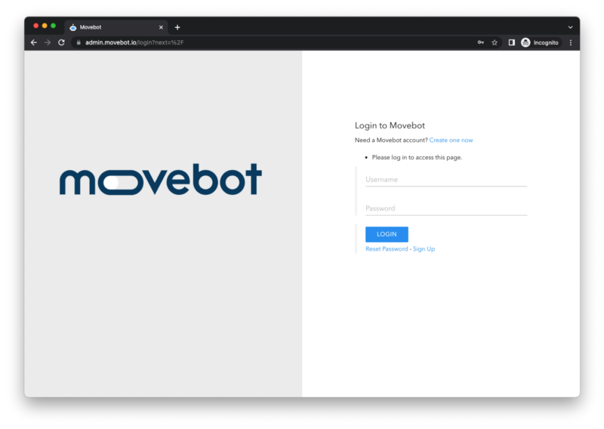Click into the Password field
Screen dimensions: 604x429
[x=445, y=208]
